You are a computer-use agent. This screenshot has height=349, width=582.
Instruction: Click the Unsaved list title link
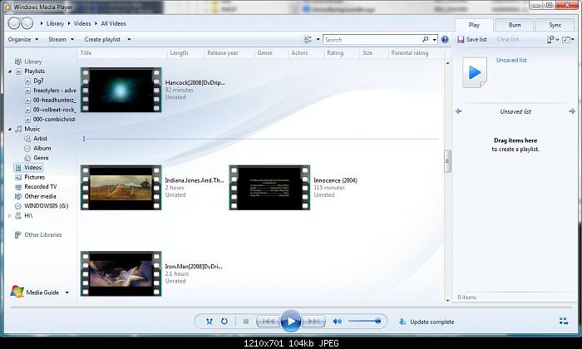tap(511, 60)
